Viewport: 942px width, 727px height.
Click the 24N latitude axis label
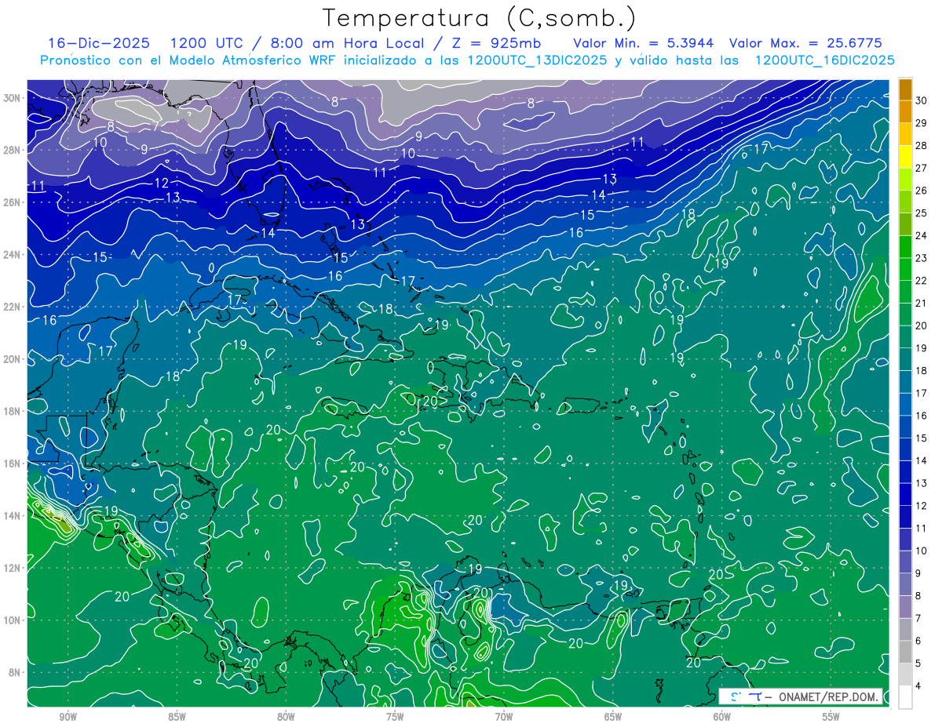point(13,255)
